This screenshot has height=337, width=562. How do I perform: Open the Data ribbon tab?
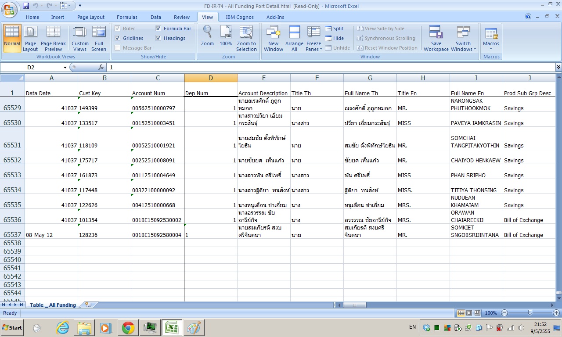[x=156, y=17]
